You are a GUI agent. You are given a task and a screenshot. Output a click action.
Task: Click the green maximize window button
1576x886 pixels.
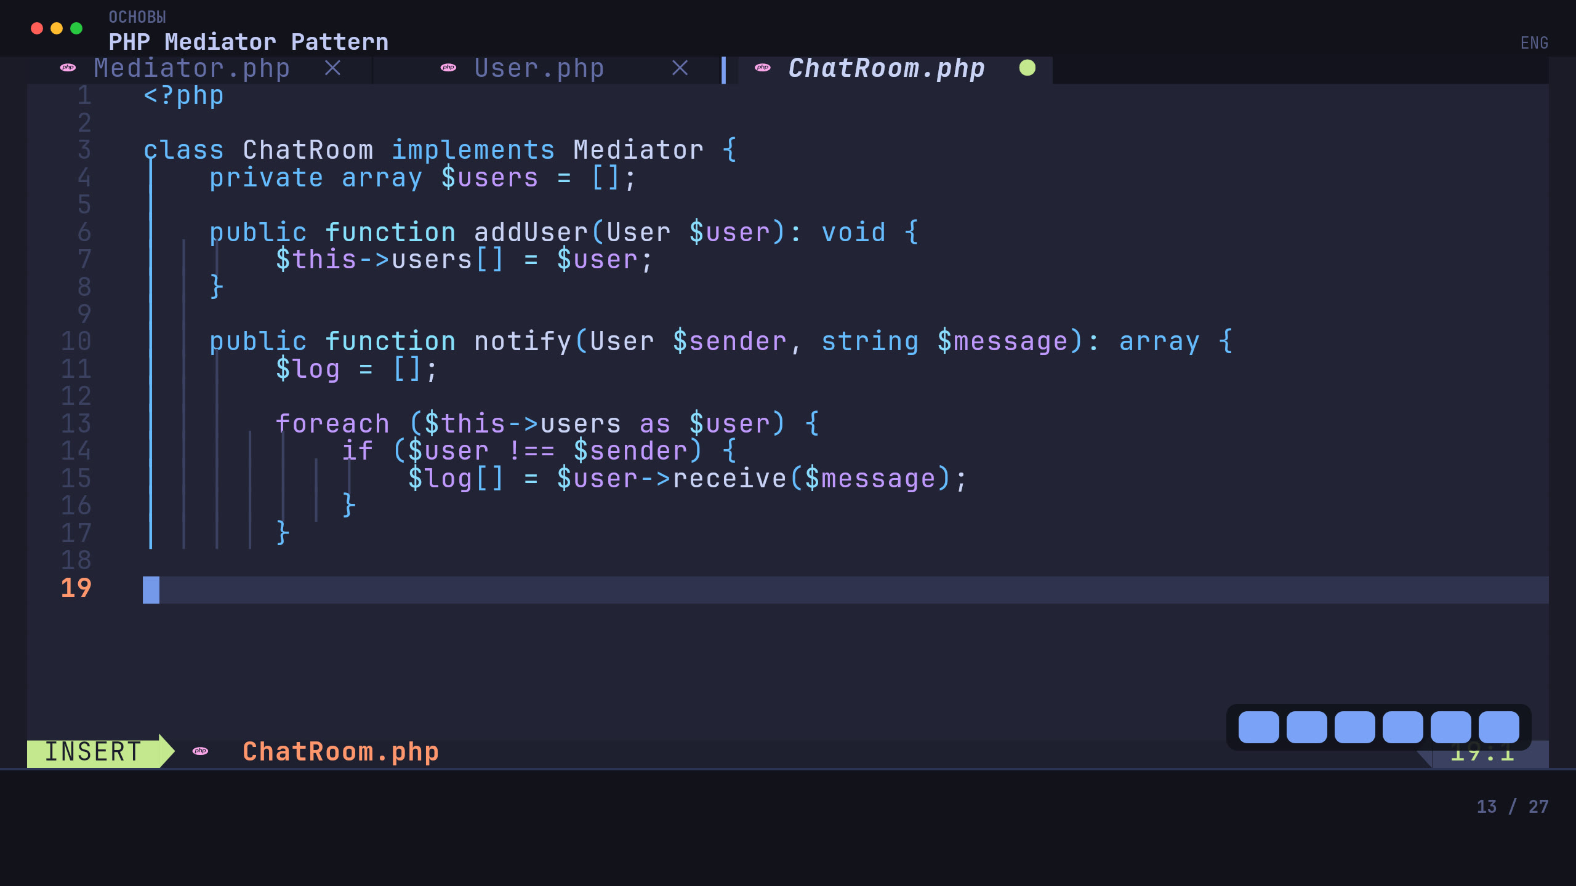pyautogui.click(x=76, y=28)
